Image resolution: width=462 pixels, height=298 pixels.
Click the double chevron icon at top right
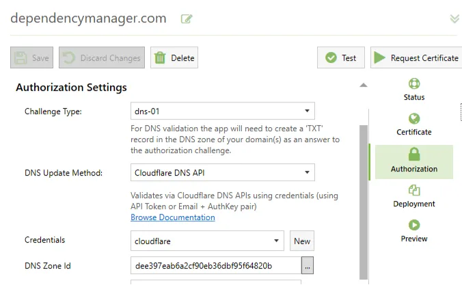pyautogui.click(x=454, y=19)
